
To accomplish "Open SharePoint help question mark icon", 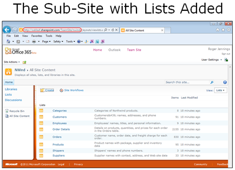I will pos(225,82).
